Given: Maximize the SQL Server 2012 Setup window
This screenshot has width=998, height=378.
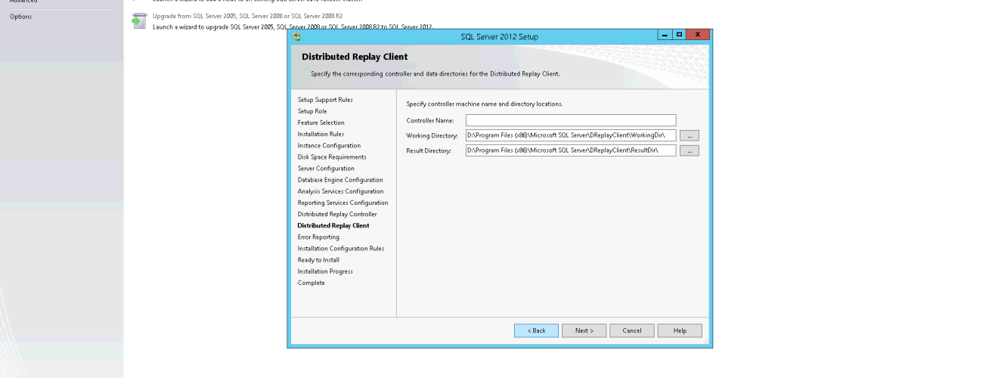Looking at the screenshot, I should [x=678, y=36].
